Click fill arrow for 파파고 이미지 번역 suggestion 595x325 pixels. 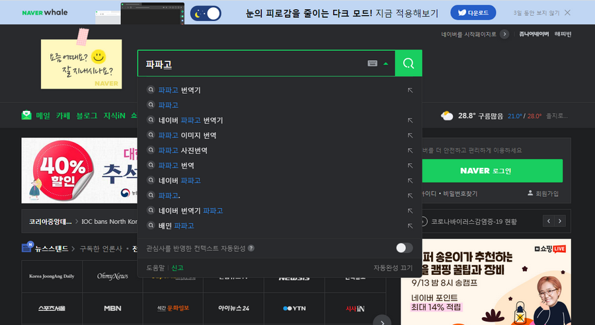tap(410, 135)
